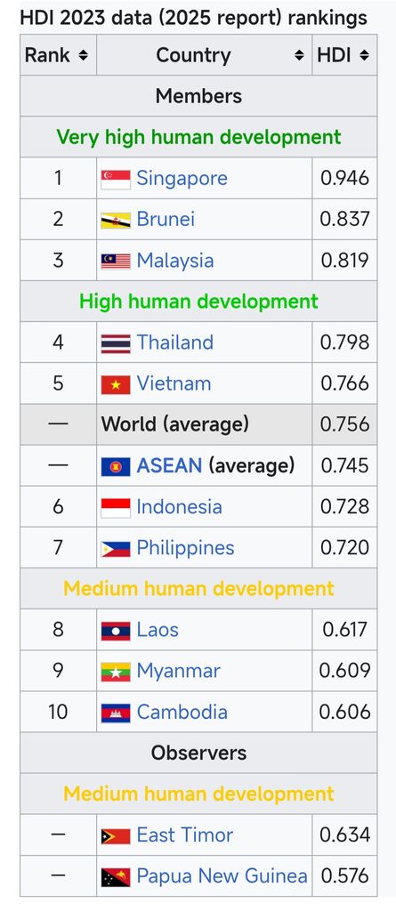
Task: Click the Vietnam flag icon
Action: 116,384
